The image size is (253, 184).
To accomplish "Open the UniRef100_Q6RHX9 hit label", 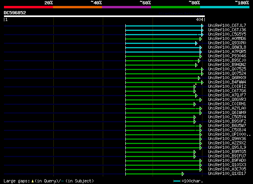I will pyautogui.click(x=227, y=78).
